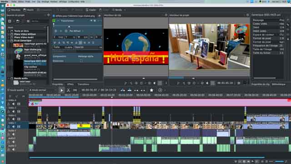Toggle effects enabled checkbox for logo chaine.png
The width and height of the screenshot is (291, 164).
tap(54, 16)
